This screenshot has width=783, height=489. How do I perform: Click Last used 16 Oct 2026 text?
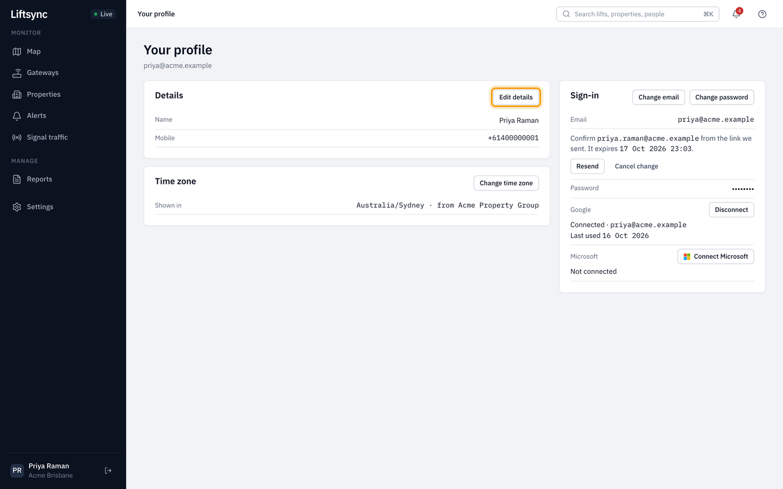[610, 236]
